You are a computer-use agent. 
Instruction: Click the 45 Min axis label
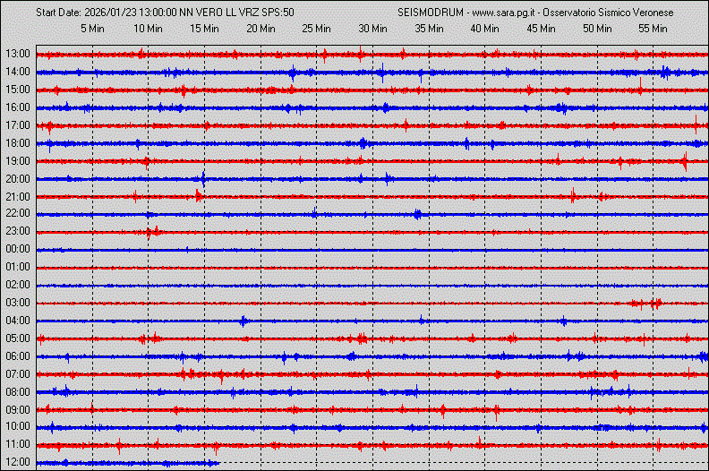point(541,29)
